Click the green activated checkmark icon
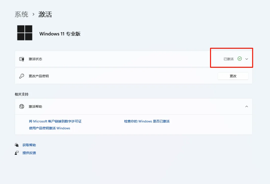Viewport: 270px width, 184px height. tap(239, 59)
